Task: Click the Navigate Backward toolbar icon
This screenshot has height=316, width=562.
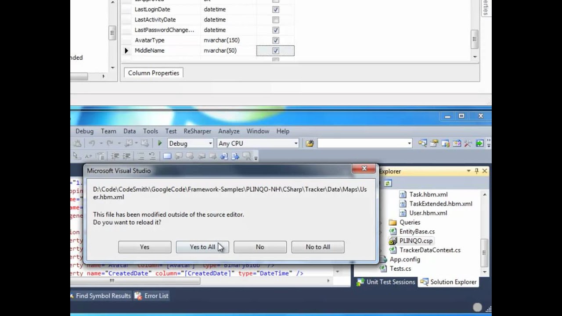Action: [x=129, y=143]
